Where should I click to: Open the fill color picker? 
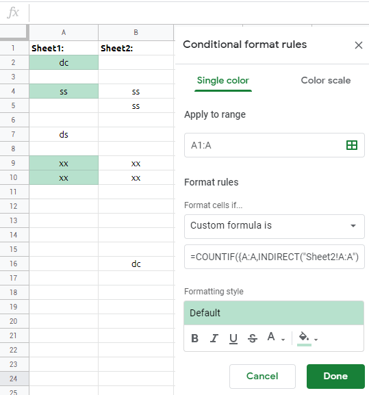pos(304,338)
